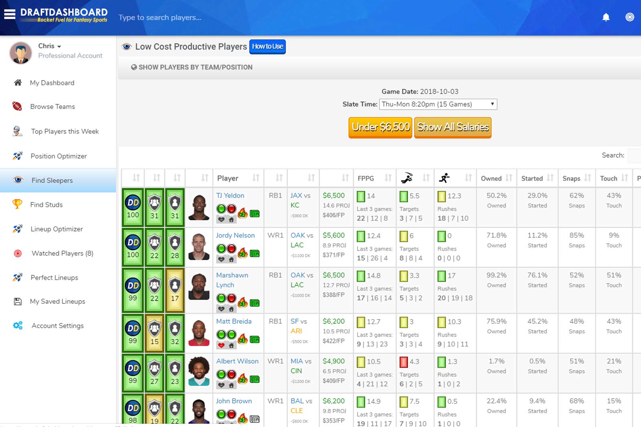Click the My Dashboard home icon
This screenshot has width=641, height=427.
coord(18,82)
